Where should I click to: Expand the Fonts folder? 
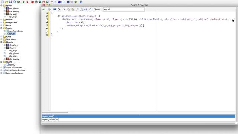click(1, 36)
